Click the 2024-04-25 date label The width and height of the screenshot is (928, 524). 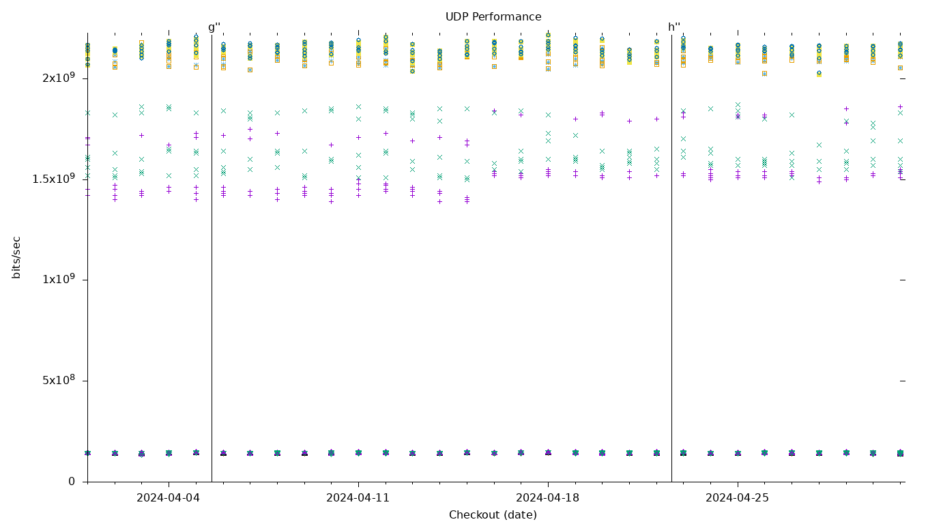tap(738, 498)
